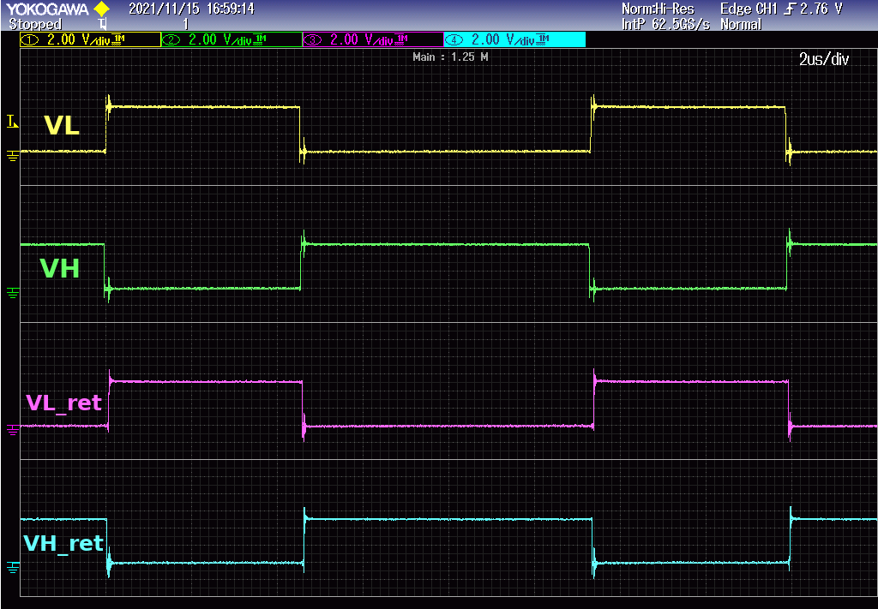Viewport: 878px width, 609px height.
Task: Click the Stopped acquisition status
Action: 35,25
